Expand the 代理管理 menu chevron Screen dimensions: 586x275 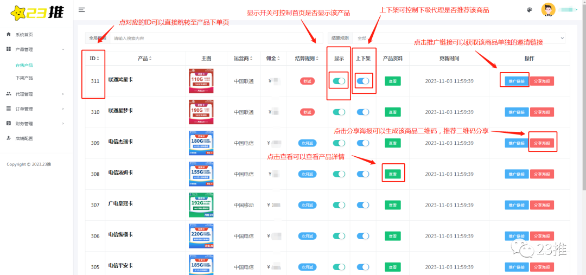(x=63, y=94)
